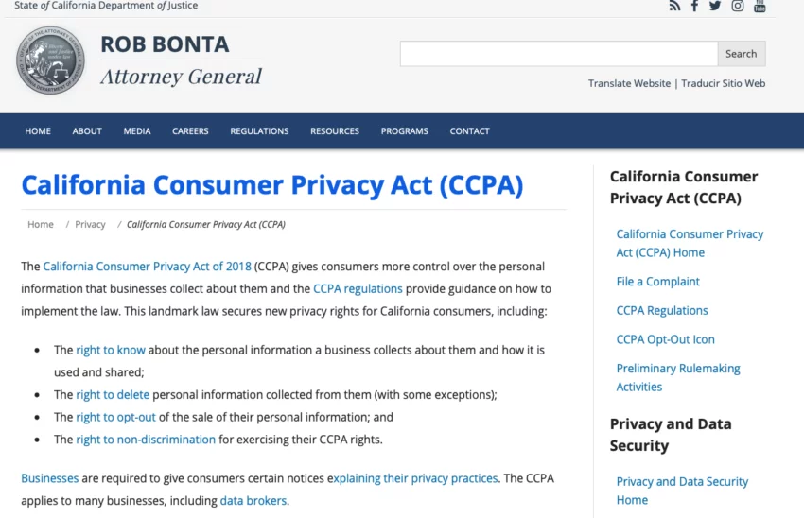Image resolution: width=804 pixels, height=518 pixels.
Task: Follow the Traducir Sitio Web link
Action: pos(724,83)
